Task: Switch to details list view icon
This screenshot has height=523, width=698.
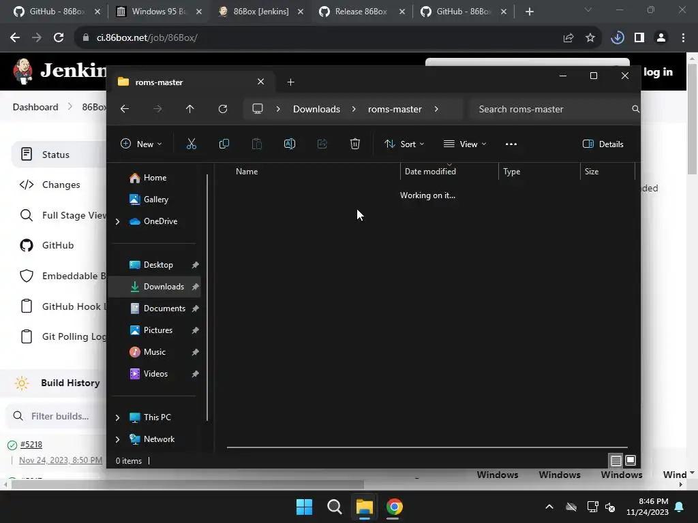Action: coord(616,460)
